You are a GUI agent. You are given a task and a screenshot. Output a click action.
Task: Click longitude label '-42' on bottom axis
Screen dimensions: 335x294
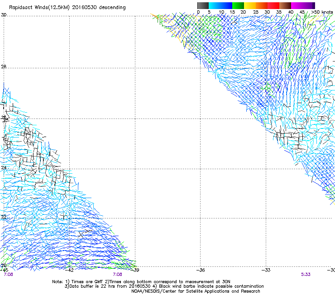click(x=69, y=270)
